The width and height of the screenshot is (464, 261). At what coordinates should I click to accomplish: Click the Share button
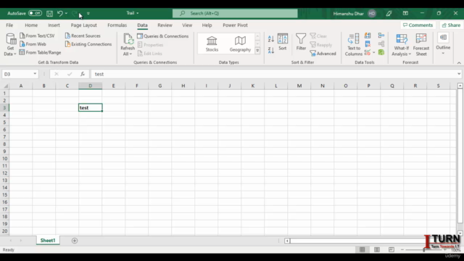(x=451, y=25)
